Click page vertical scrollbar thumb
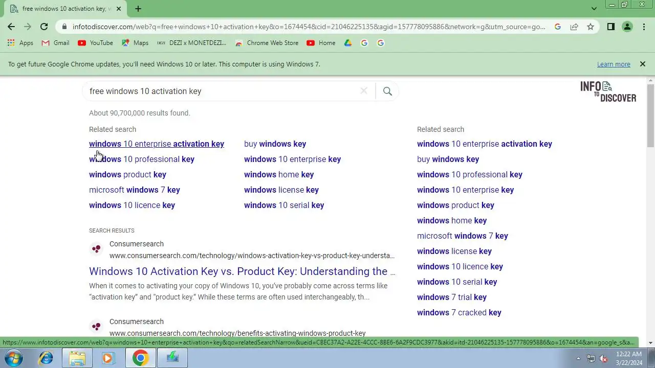655x368 pixels. [x=651, y=115]
